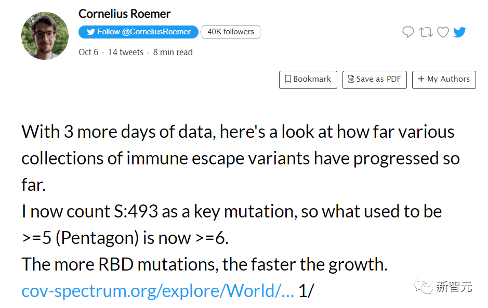
Task: Click Cornelius Roemer profile photo
Action: (x=45, y=36)
